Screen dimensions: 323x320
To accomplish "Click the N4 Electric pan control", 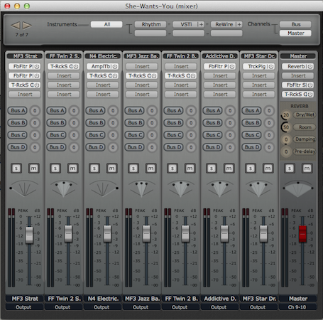I will 103,188.
